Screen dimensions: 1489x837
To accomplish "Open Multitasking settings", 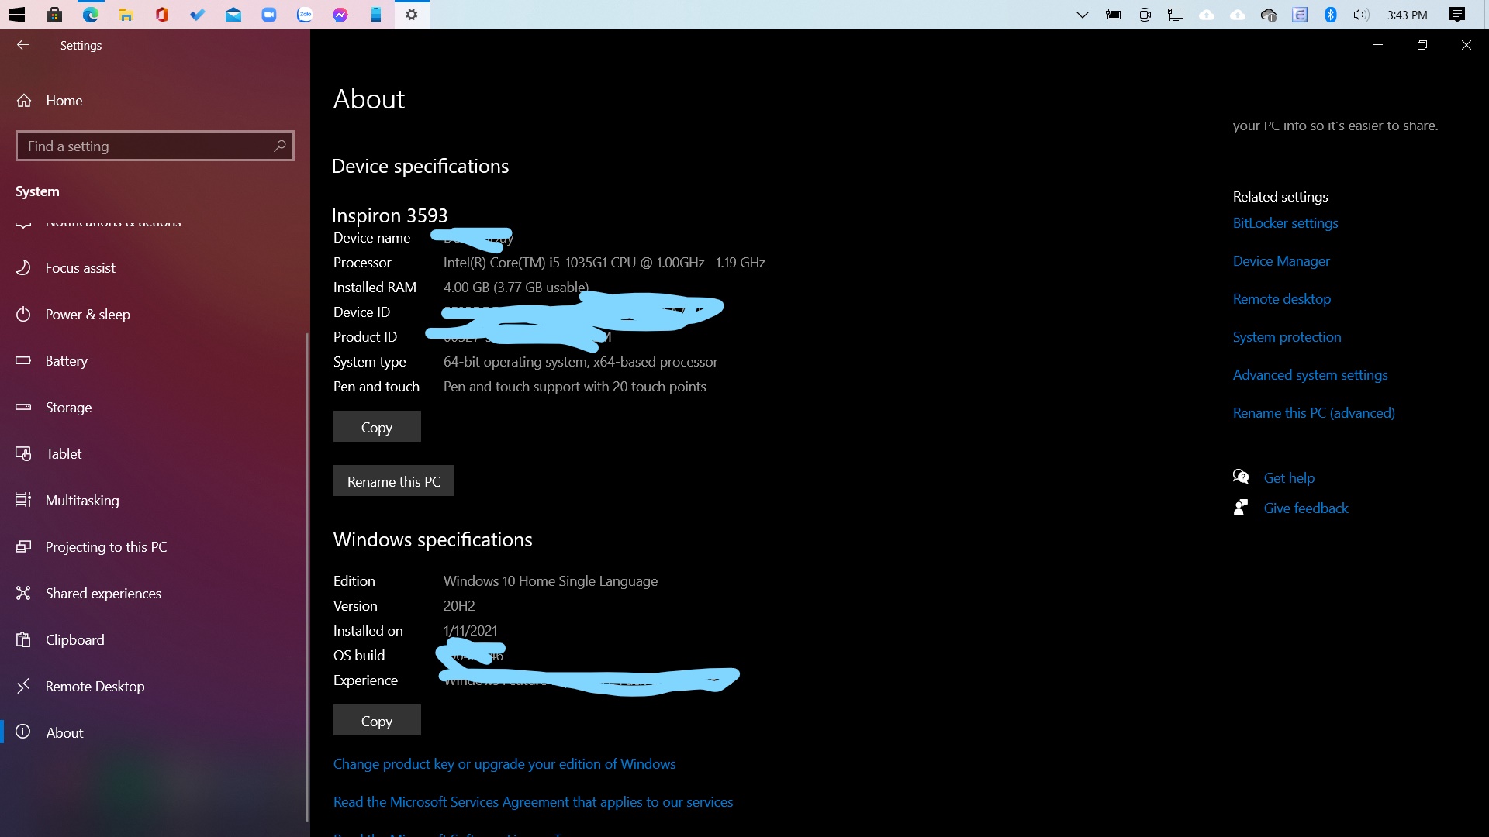I will pyautogui.click(x=81, y=500).
